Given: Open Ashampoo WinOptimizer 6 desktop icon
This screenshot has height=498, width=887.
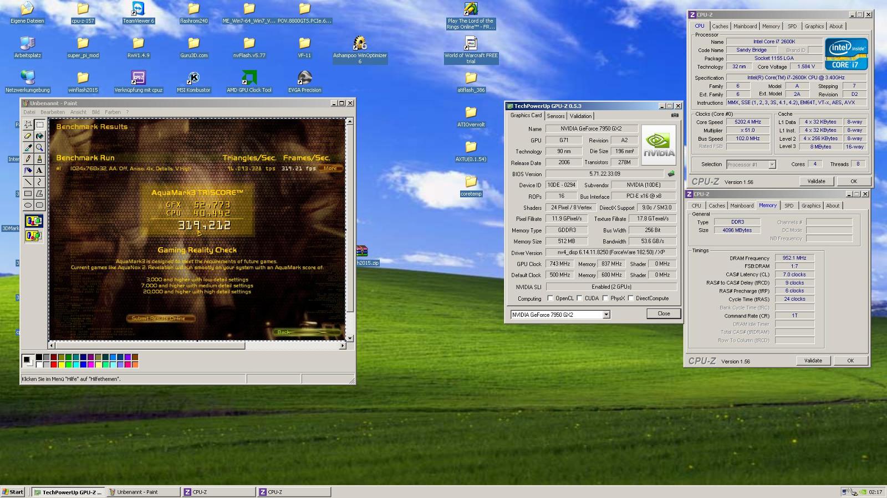Looking at the screenshot, I should pos(360,50).
